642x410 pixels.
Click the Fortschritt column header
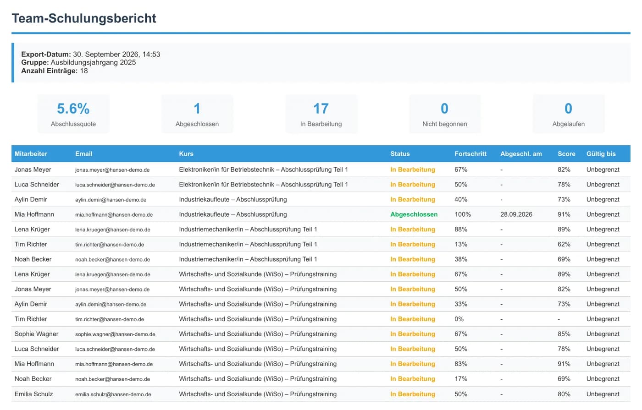pyautogui.click(x=470, y=154)
